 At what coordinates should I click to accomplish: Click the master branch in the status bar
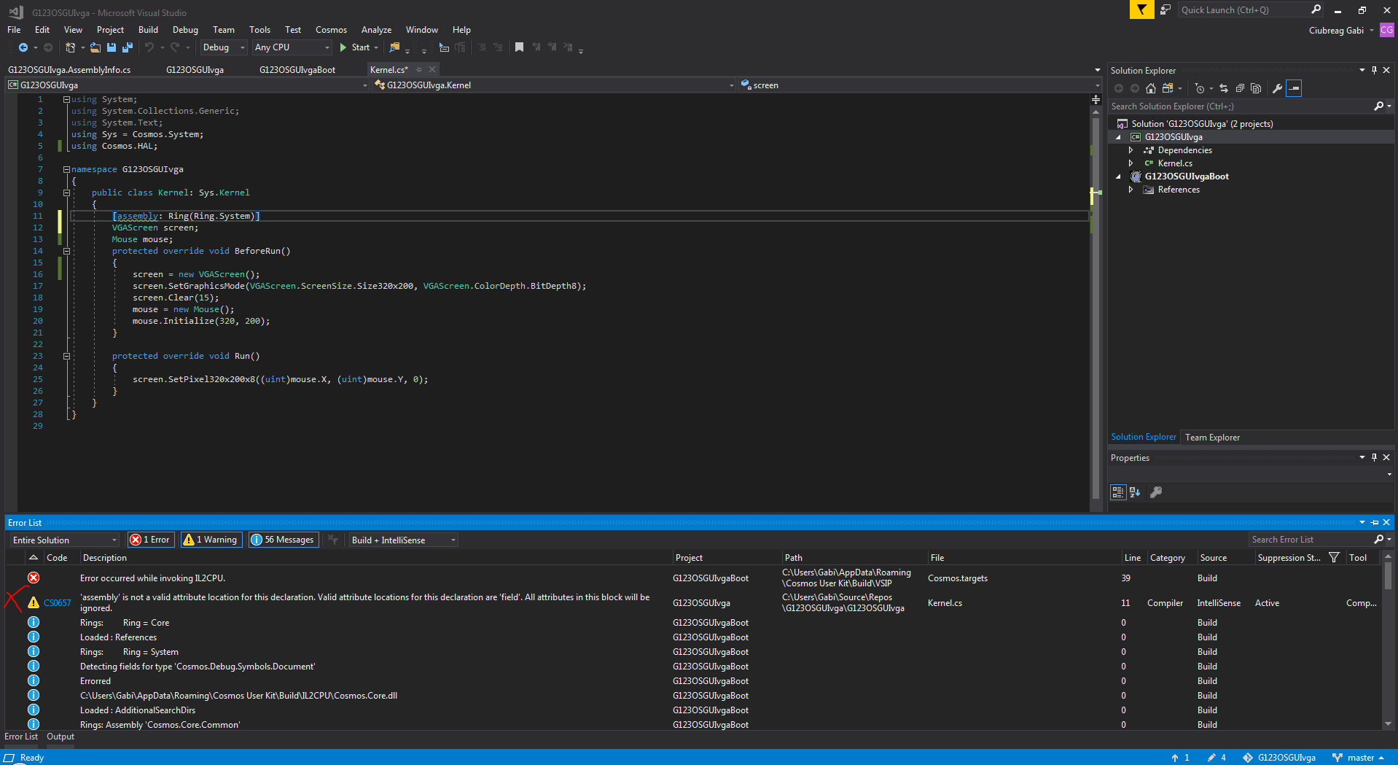(1358, 758)
